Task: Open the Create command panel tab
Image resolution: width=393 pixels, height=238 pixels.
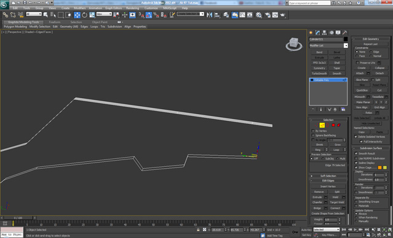Action: coord(311,33)
